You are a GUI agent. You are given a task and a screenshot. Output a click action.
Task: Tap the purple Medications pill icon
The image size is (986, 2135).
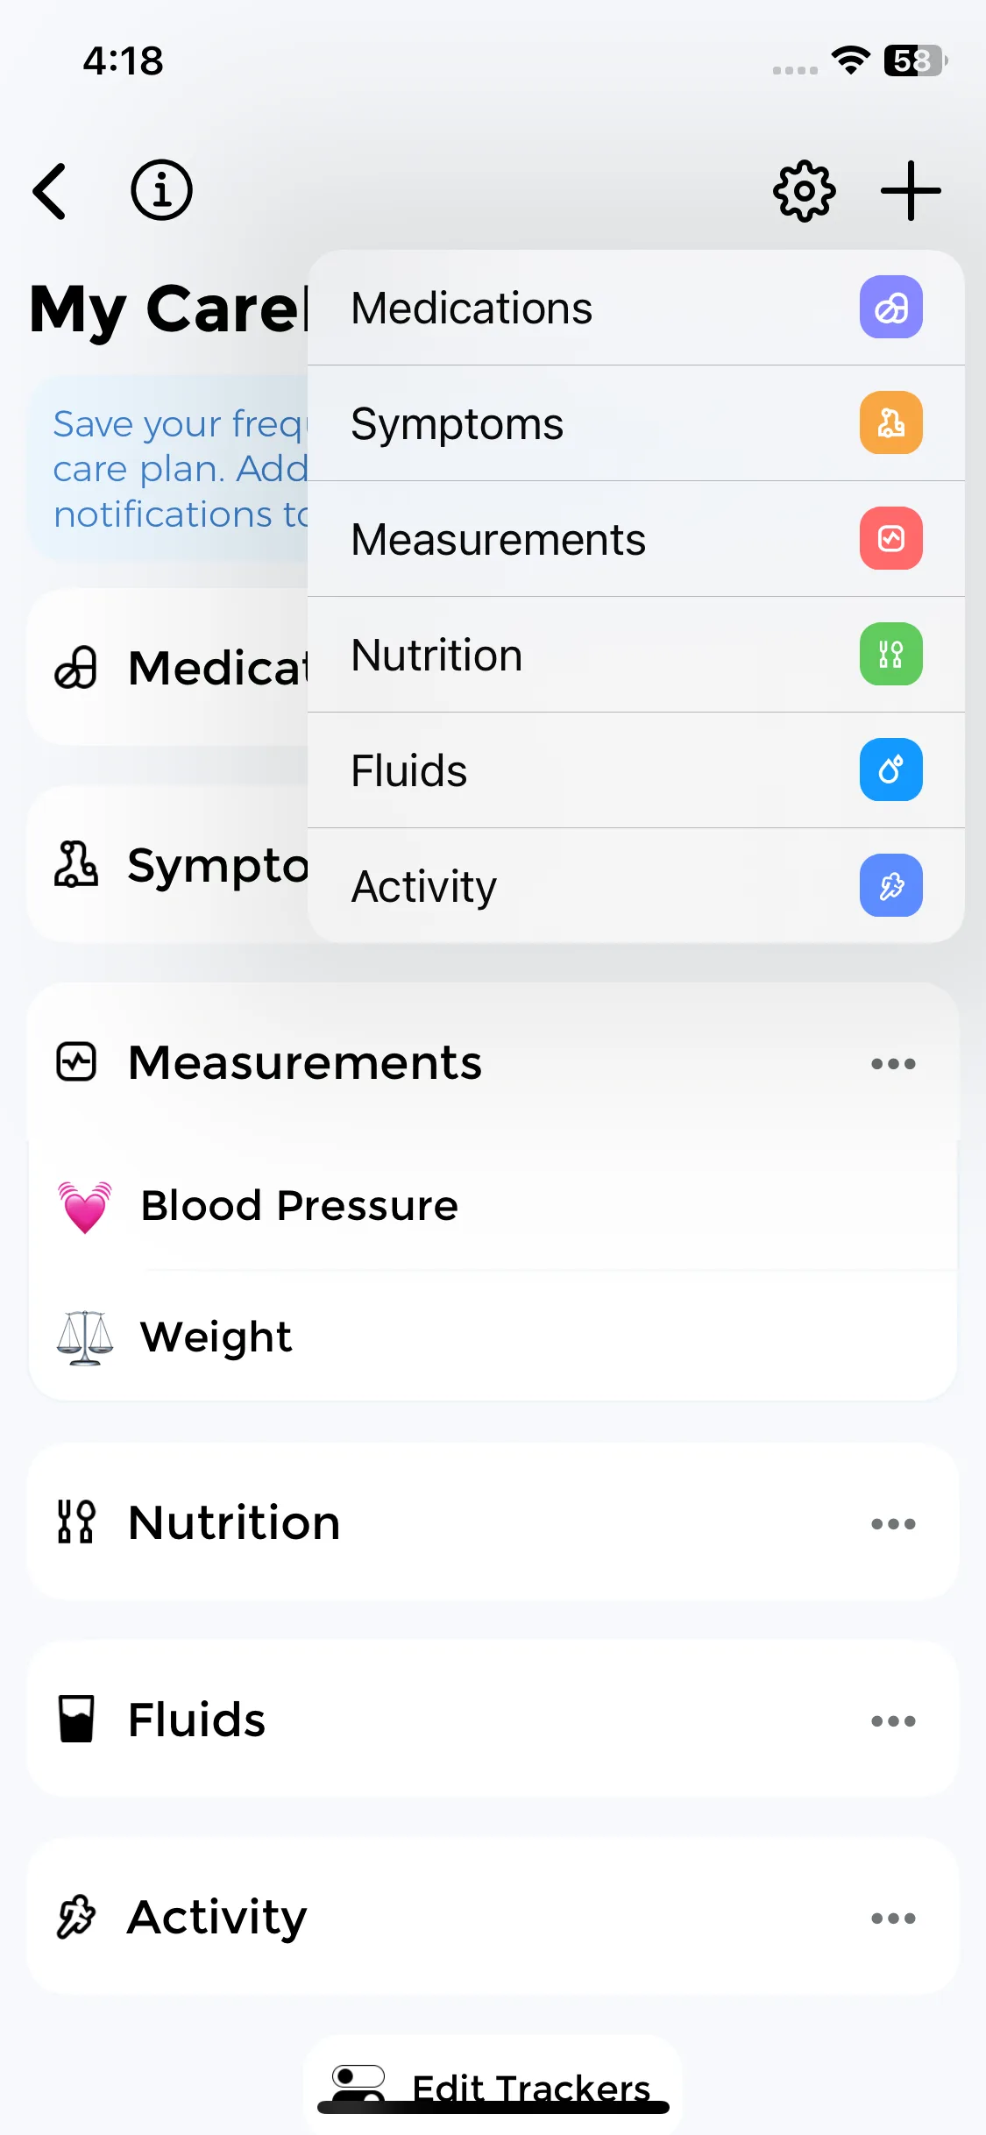[x=890, y=308]
